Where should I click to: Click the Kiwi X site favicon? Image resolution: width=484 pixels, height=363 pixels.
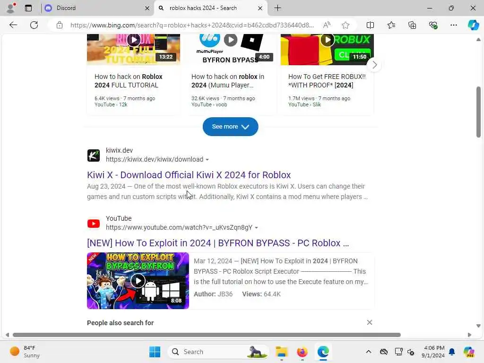[x=94, y=155]
